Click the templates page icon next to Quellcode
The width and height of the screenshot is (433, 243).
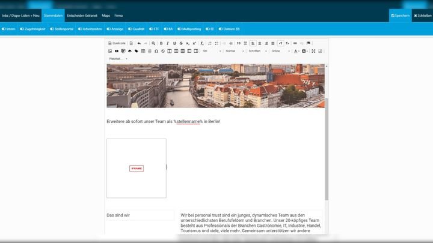[131, 43]
